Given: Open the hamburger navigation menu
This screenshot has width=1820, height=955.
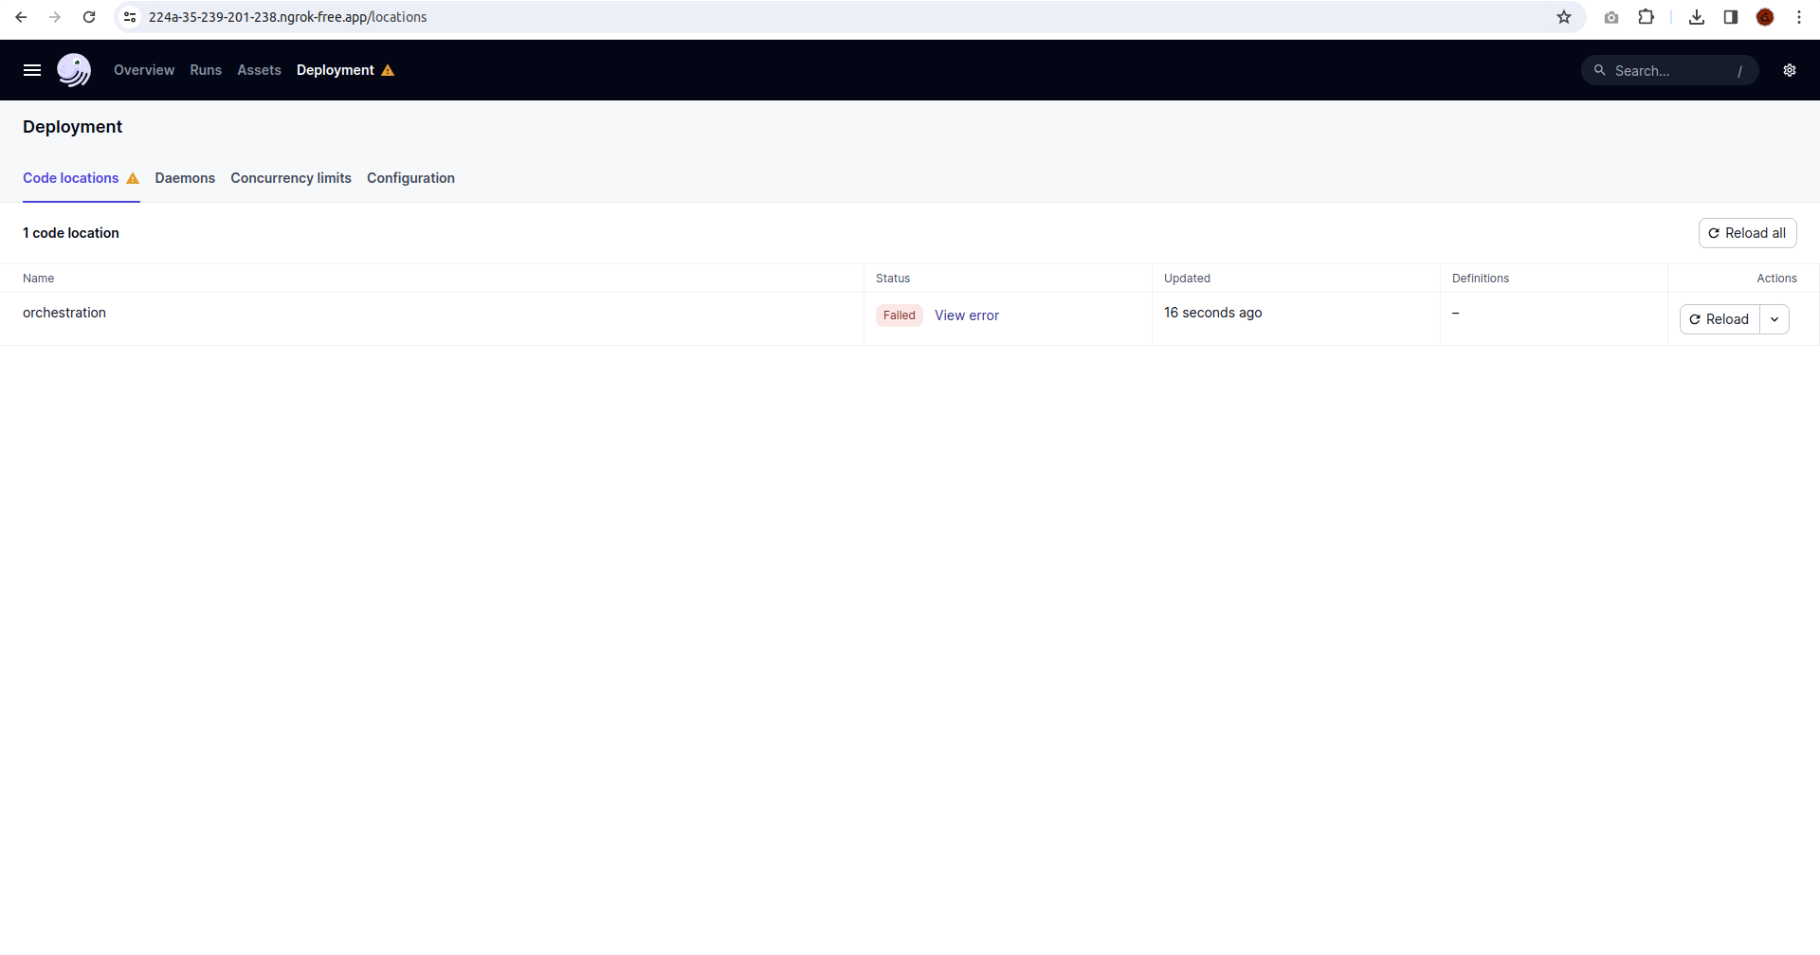Looking at the screenshot, I should [x=32, y=70].
